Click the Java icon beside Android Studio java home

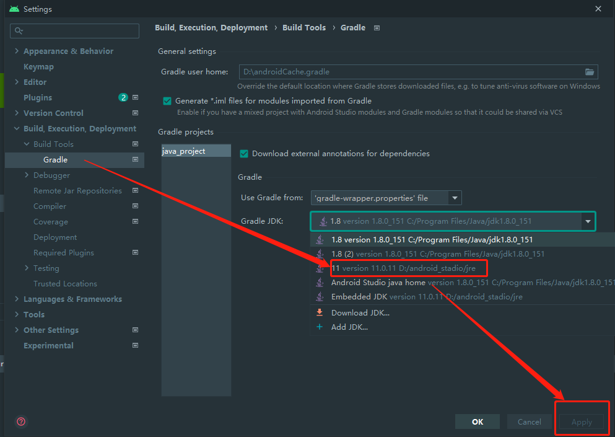click(x=320, y=282)
